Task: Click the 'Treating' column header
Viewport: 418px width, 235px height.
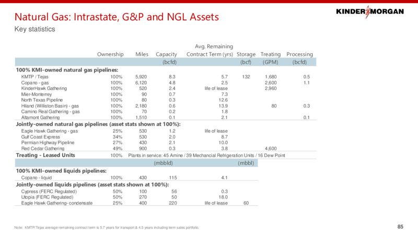Action: pyautogui.click(x=270, y=54)
